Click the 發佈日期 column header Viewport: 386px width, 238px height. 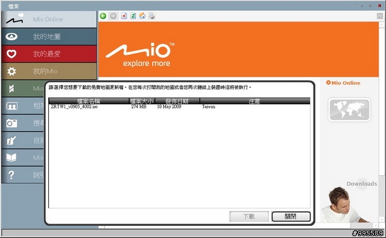pos(177,101)
